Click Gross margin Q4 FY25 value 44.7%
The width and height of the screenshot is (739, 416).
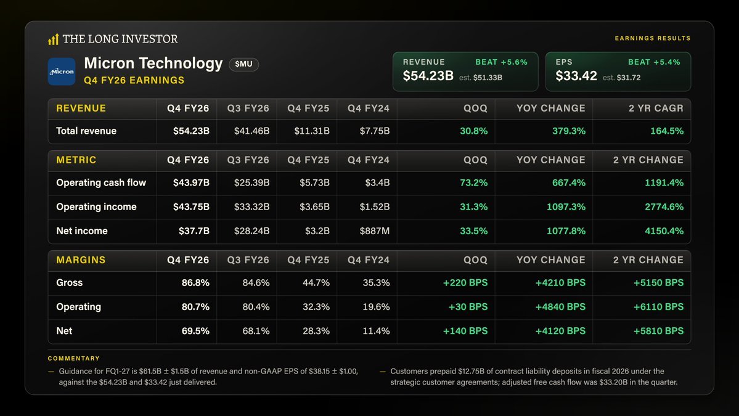tap(316, 283)
